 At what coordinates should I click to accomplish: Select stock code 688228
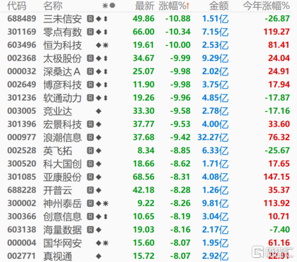tap(22, 190)
